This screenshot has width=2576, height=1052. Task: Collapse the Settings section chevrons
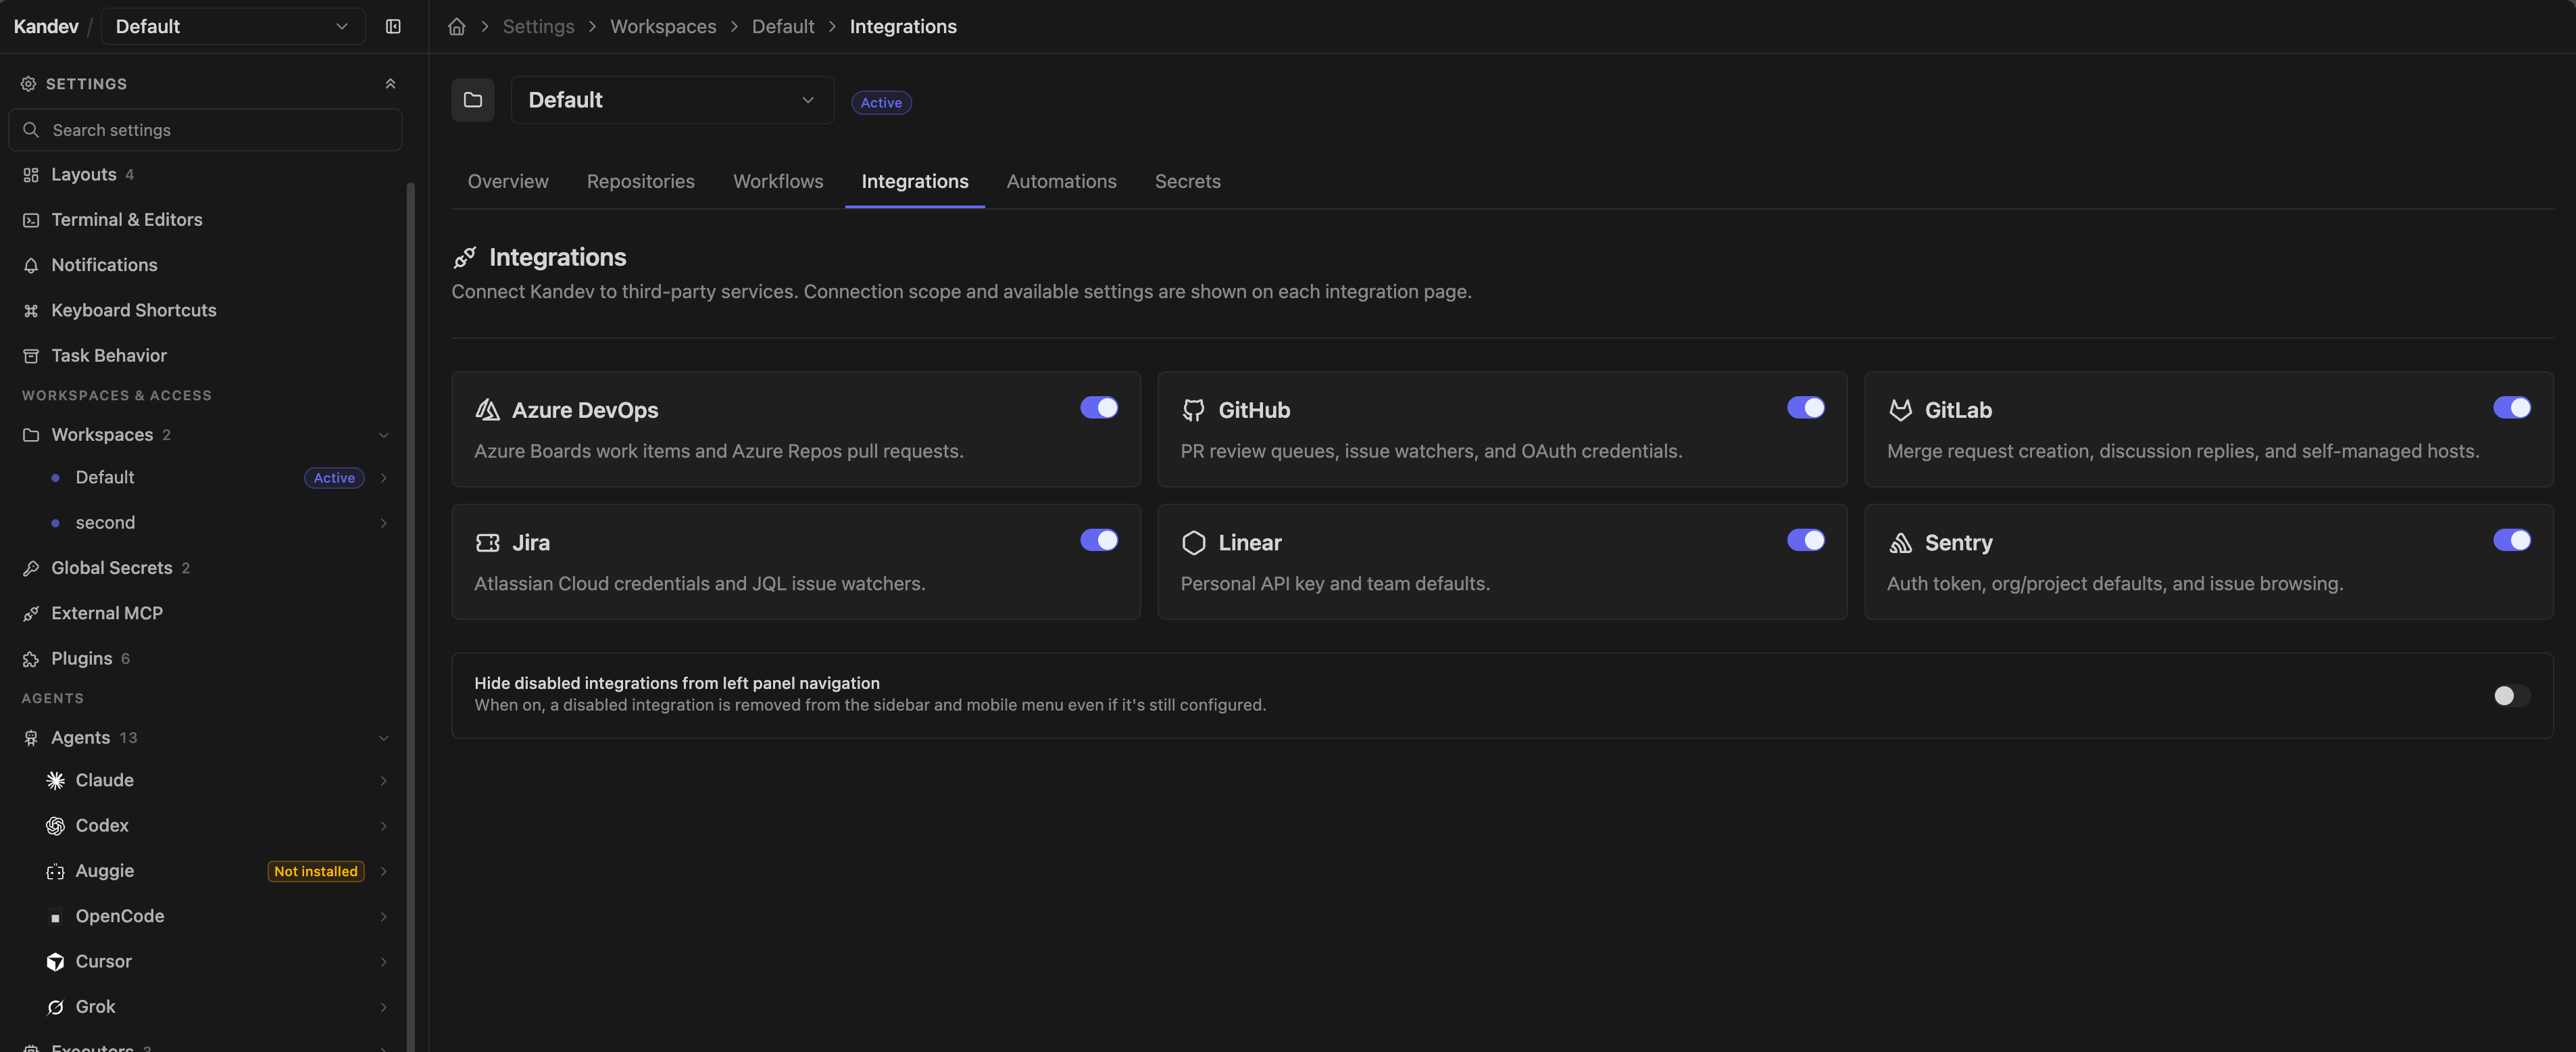pos(390,84)
